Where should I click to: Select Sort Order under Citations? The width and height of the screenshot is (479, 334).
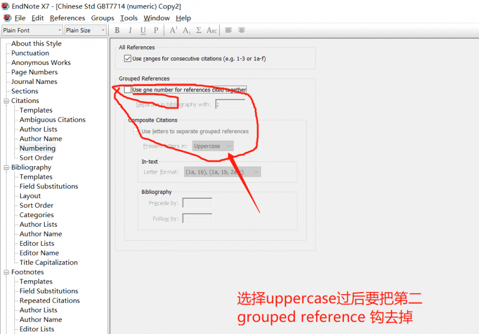pyautogui.click(x=36, y=158)
